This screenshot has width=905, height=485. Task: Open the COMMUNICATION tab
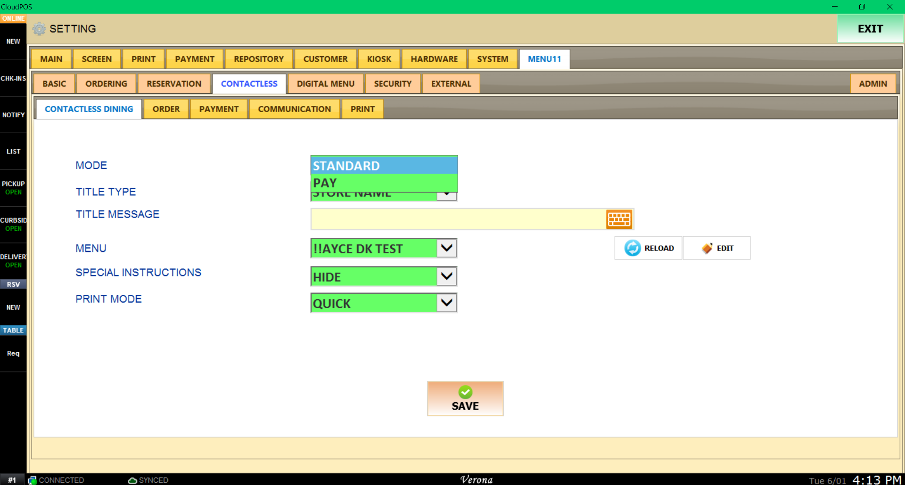tap(294, 109)
